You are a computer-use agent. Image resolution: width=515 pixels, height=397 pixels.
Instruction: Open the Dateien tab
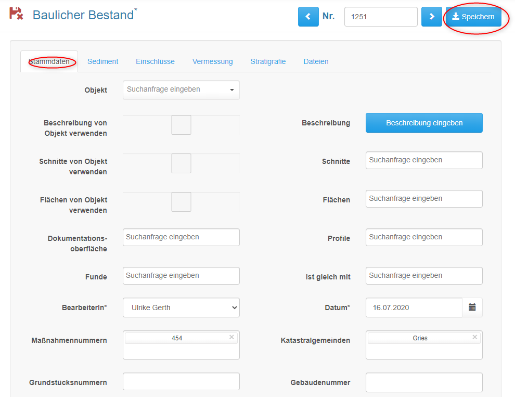coord(316,61)
